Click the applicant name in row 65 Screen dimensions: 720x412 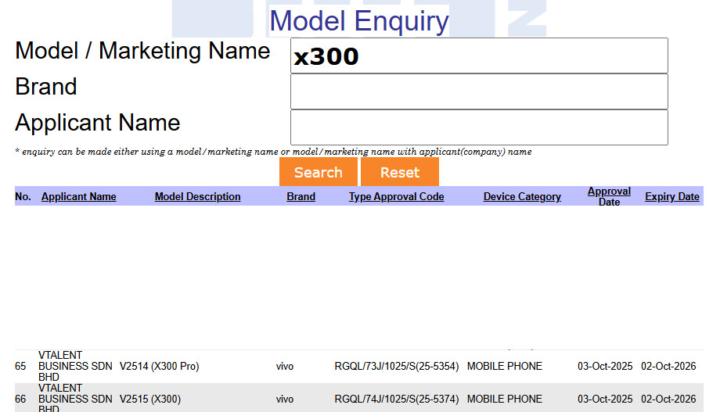(x=75, y=366)
